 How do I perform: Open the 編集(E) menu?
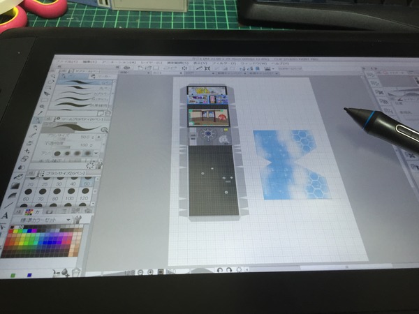click(x=89, y=62)
